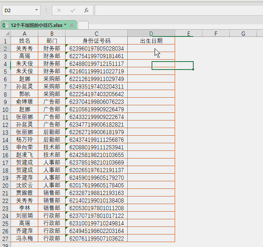263x247 pixels.
Task: Select cell with ID 620761199507103622
Action: tap(97, 238)
